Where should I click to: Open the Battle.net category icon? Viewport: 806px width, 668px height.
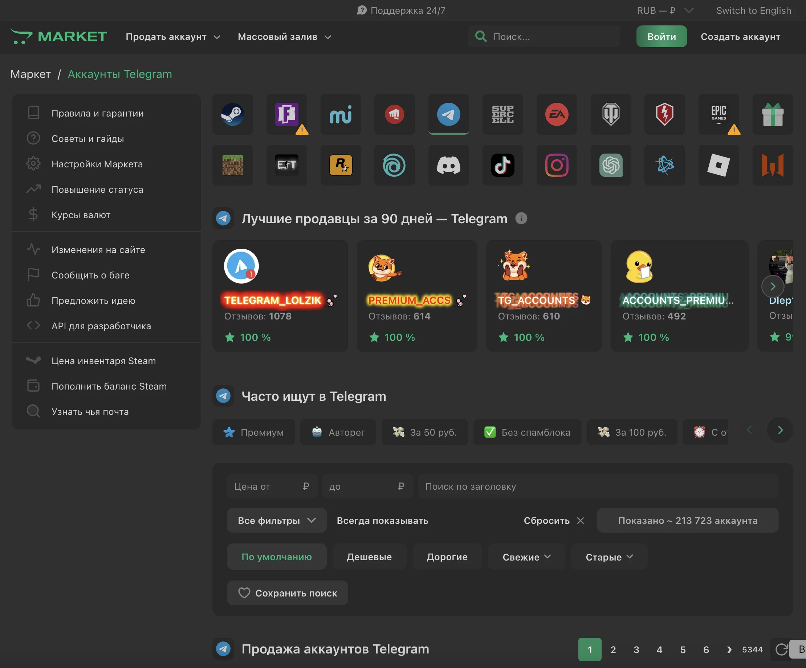(x=665, y=166)
